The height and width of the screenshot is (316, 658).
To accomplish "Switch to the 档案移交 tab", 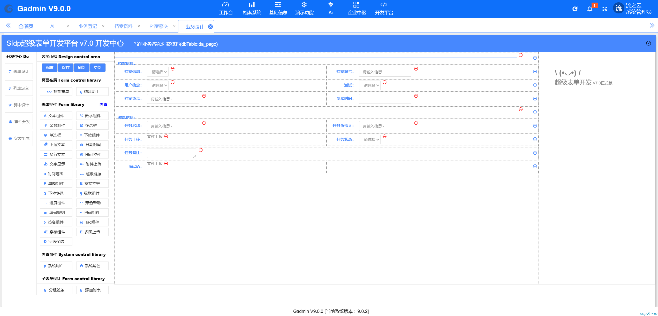I will (159, 26).
